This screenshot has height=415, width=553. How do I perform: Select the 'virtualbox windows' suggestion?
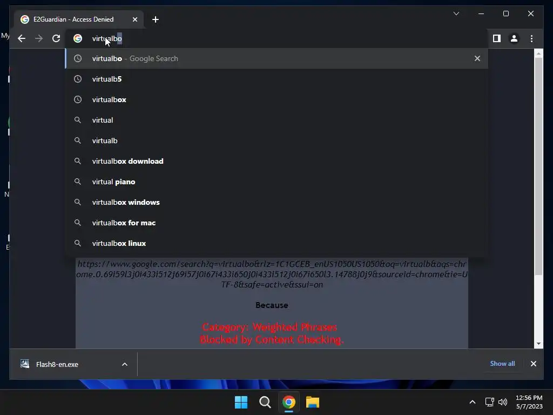coord(277,202)
